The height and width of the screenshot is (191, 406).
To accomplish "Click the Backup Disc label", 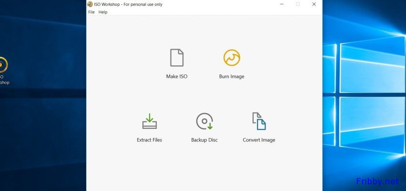I will [x=204, y=140].
